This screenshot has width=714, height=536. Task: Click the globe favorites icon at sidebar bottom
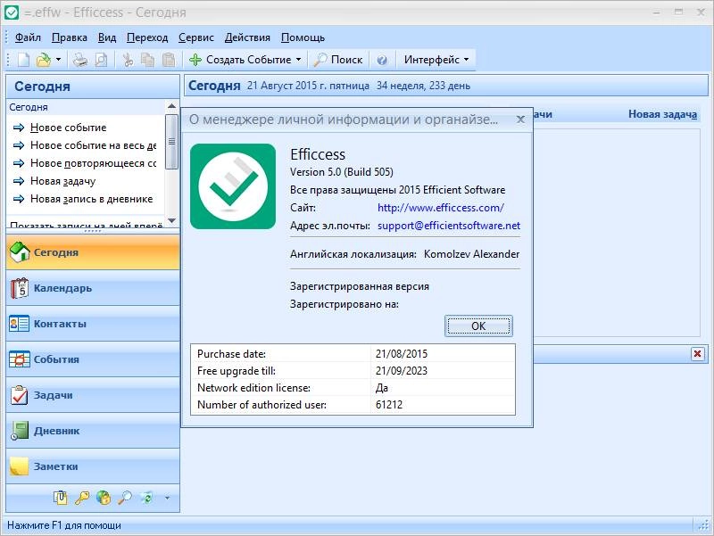click(x=104, y=498)
